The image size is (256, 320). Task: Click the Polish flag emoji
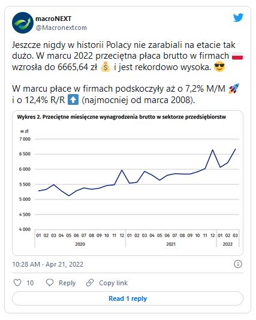click(x=237, y=56)
